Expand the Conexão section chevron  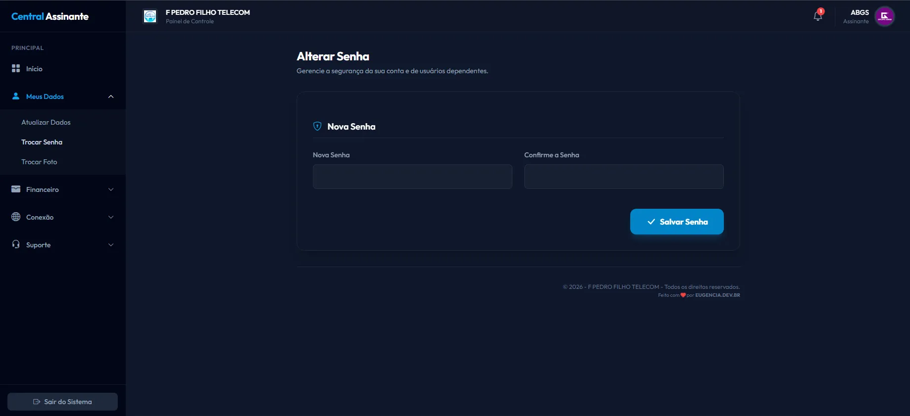point(111,217)
